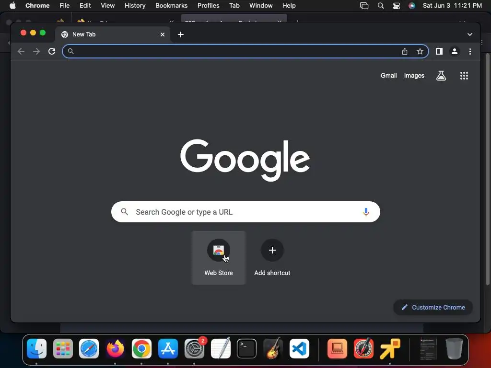
Task: Open the Profiles menu
Action: 208,5
